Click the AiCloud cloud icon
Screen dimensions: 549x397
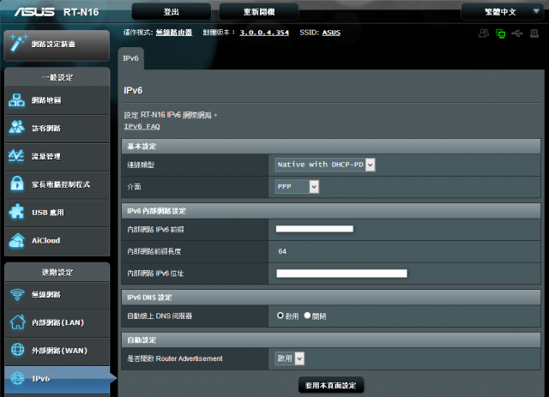[x=17, y=240]
